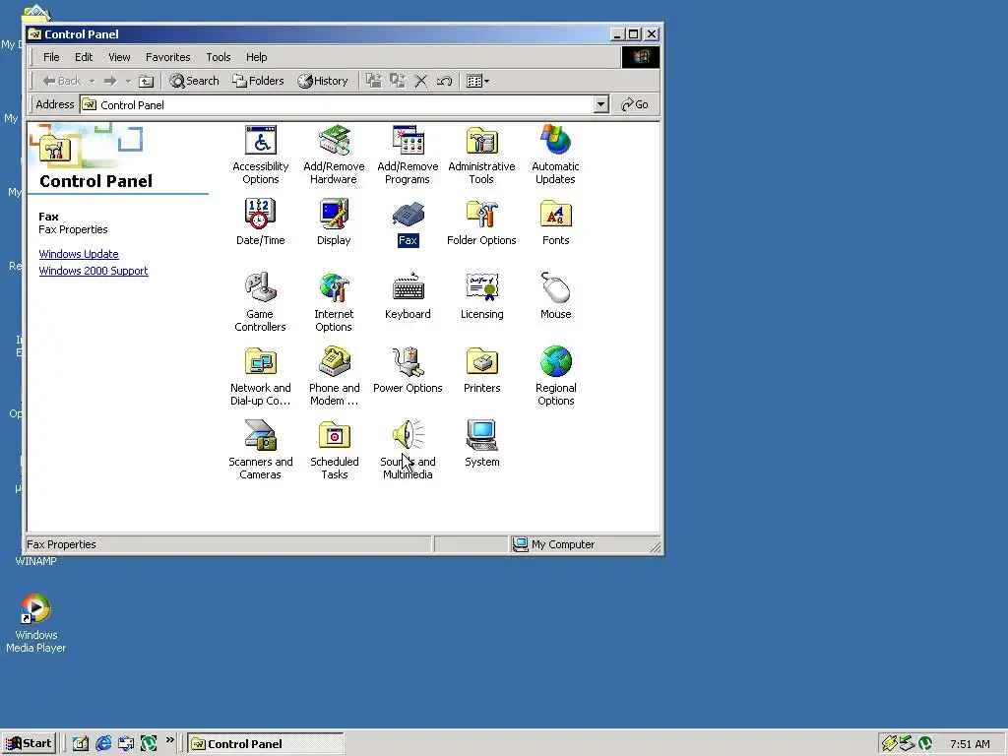Toggle the Folders pane button
The image size is (1008, 756).
click(258, 81)
